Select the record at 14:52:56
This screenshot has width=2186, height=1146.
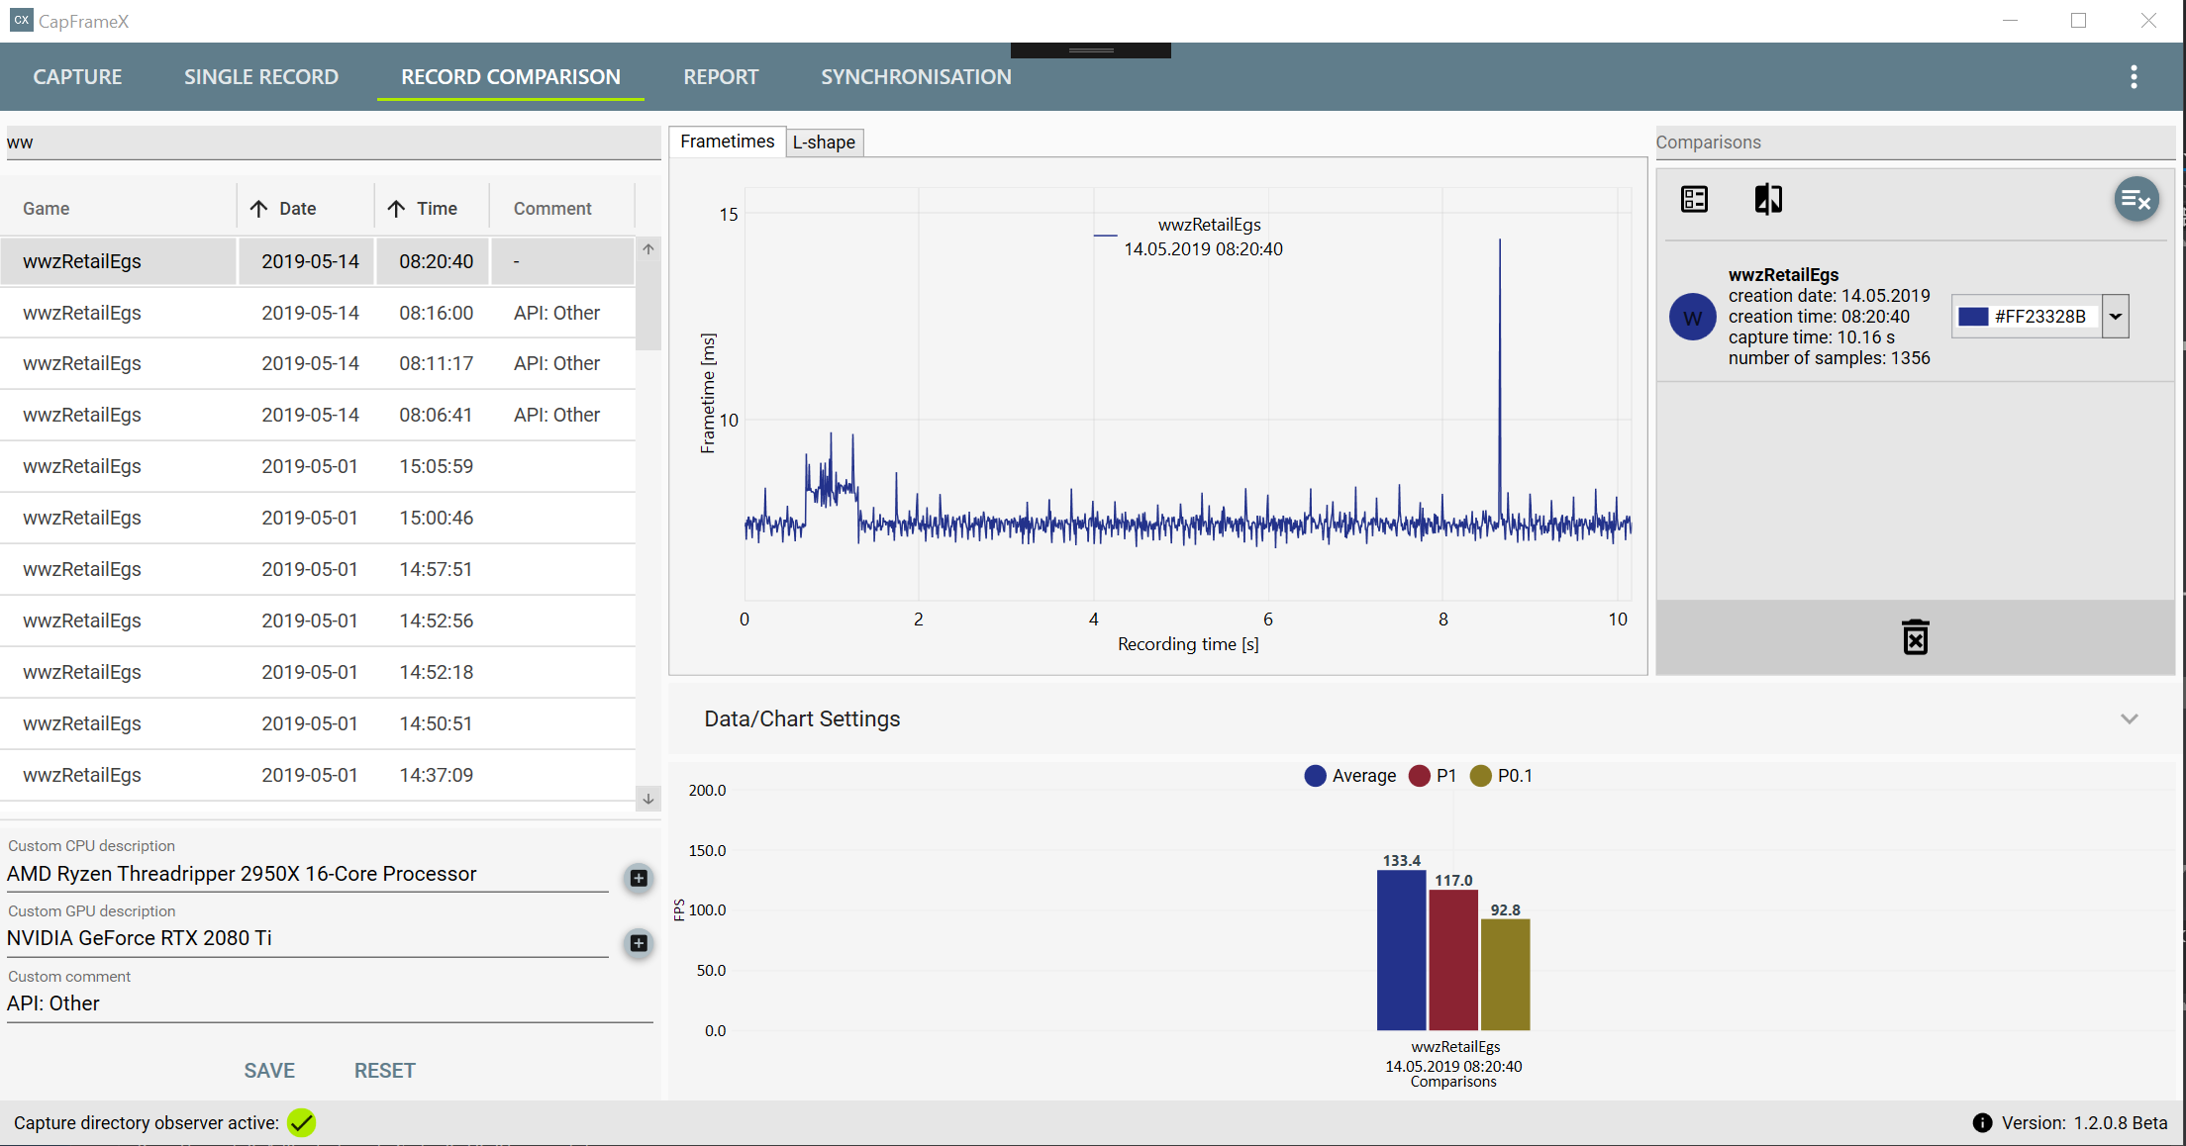[317, 621]
